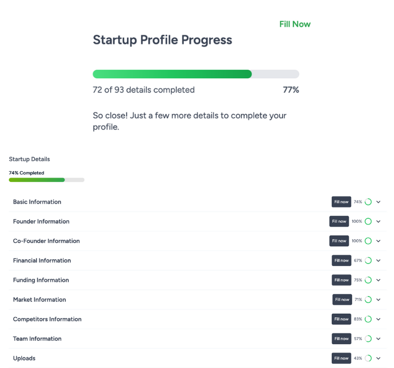Click the Co-Founder Information progress circle icon
394x368 pixels.
(368, 241)
